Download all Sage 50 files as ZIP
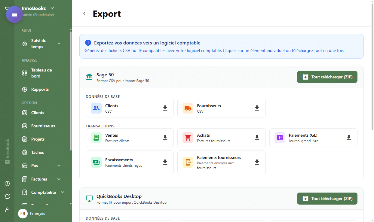The image size is (374, 222). (327, 77)
